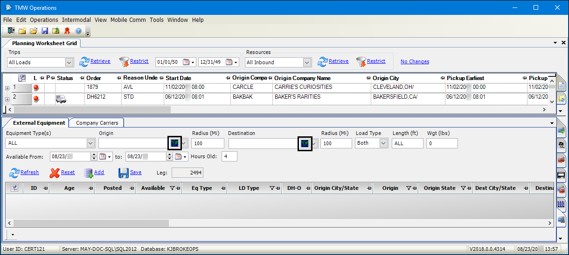This screenshot has width=569, height=255.
Task: Click the blue floppy disk toolbar icon
Action: pos(45,31)
